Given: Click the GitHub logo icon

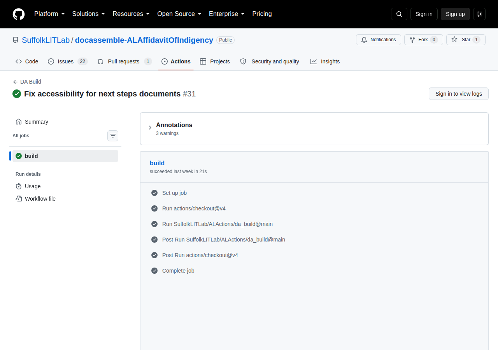Looking at the screenshot, I should 19,14.
